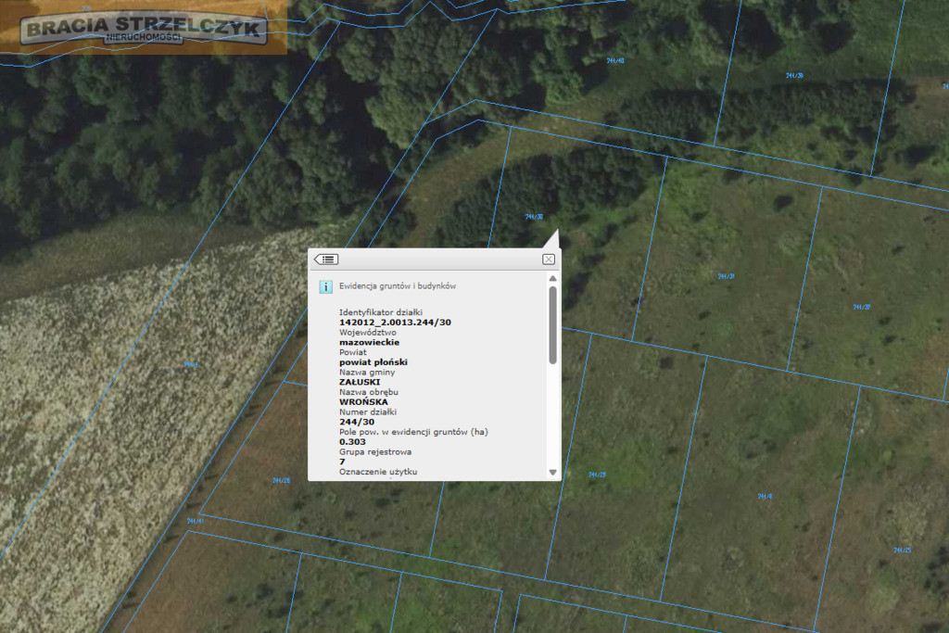Click the Ewidencja gruntów i budynków heading
949x633 pixels.
point(398,286)
